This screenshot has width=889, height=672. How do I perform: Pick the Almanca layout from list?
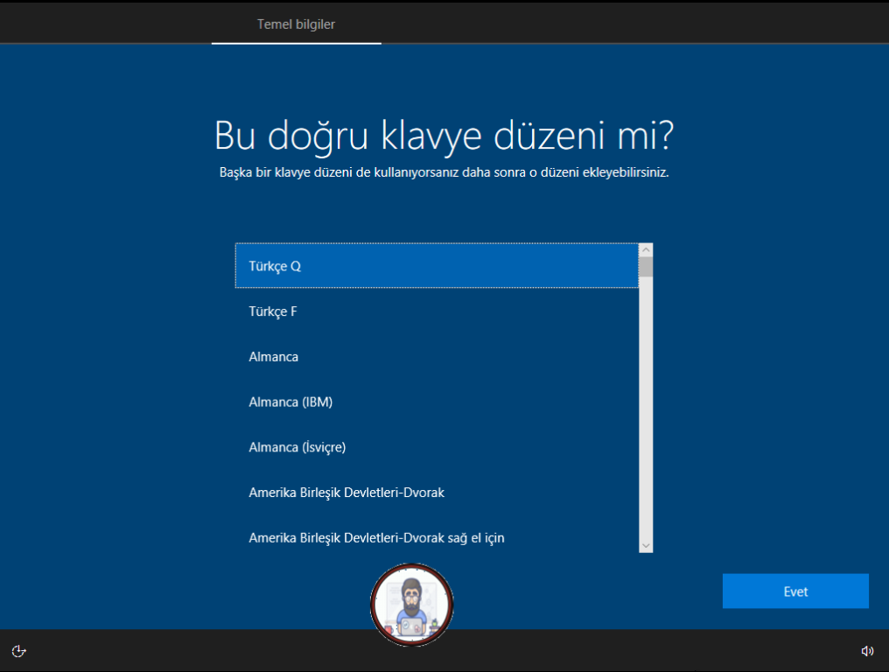point(437,357)
